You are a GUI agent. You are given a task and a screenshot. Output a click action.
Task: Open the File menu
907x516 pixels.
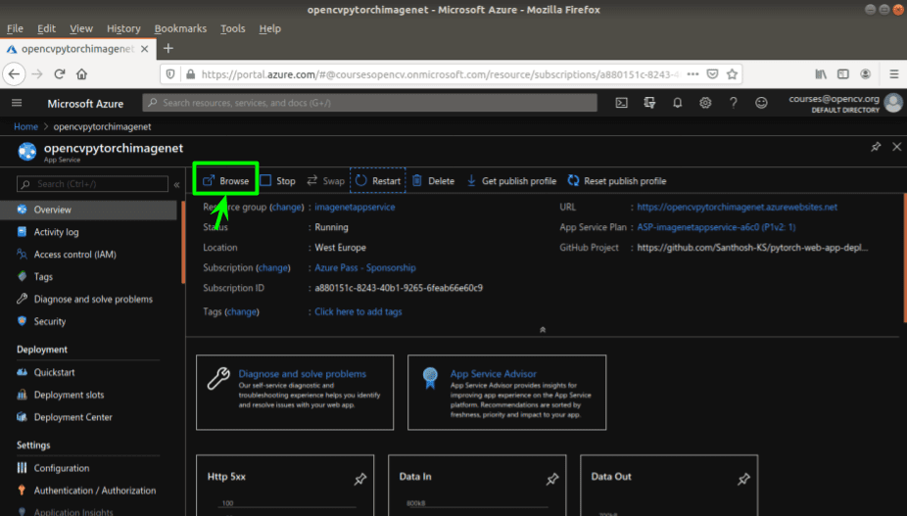click(15, 28)
